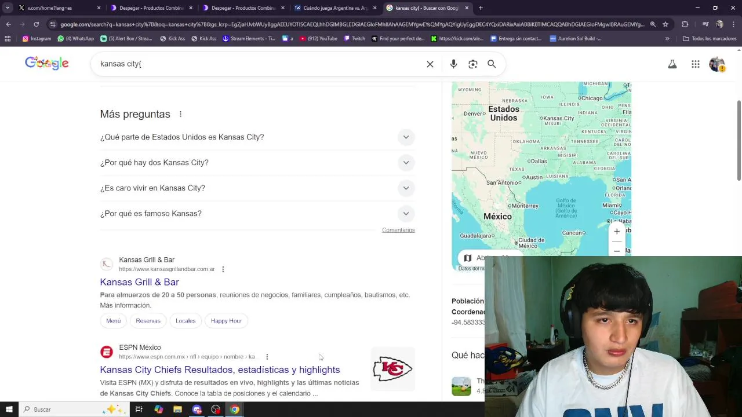Expand '¿Por qué es famoso Kansas?'
The image size is (742, 417).
257,214
